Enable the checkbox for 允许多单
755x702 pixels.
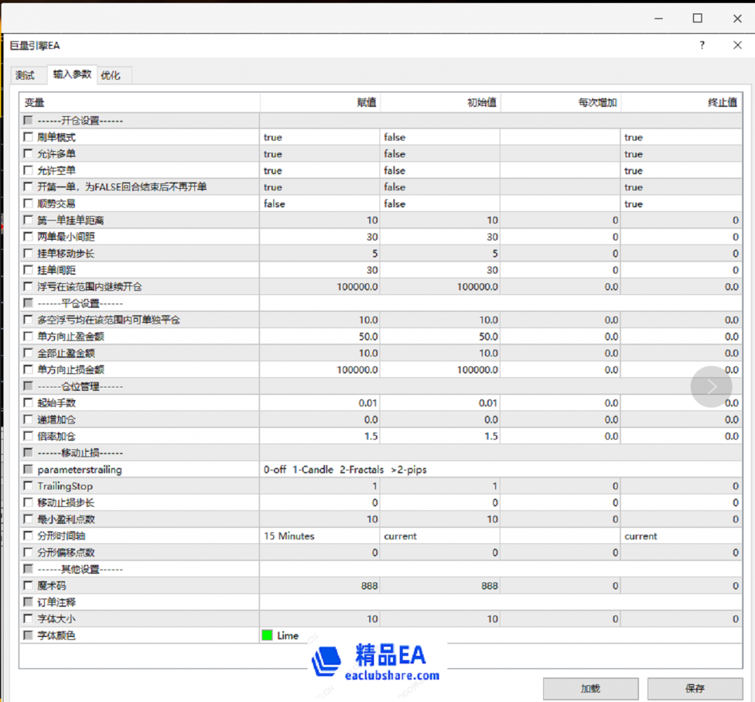coord(28,154)
